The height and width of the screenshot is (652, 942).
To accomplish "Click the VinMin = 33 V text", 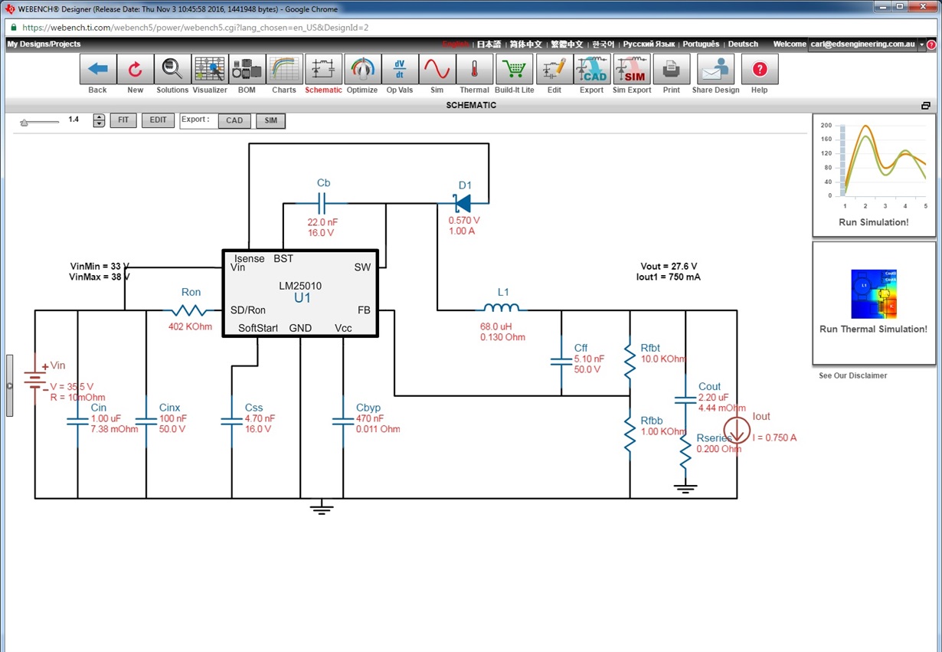I will click(x=99, y=267).
